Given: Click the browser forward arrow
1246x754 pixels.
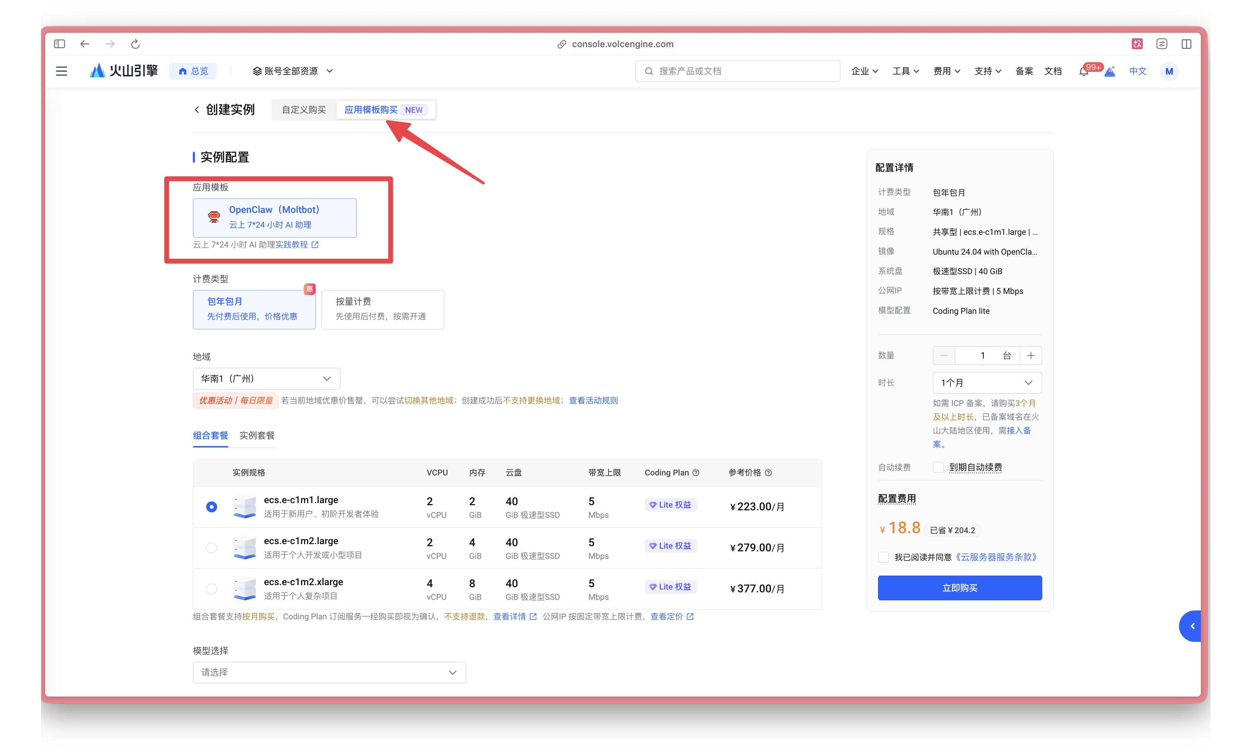Looking at the screenshot, I should pyautogui.click(x=110, y=44).
